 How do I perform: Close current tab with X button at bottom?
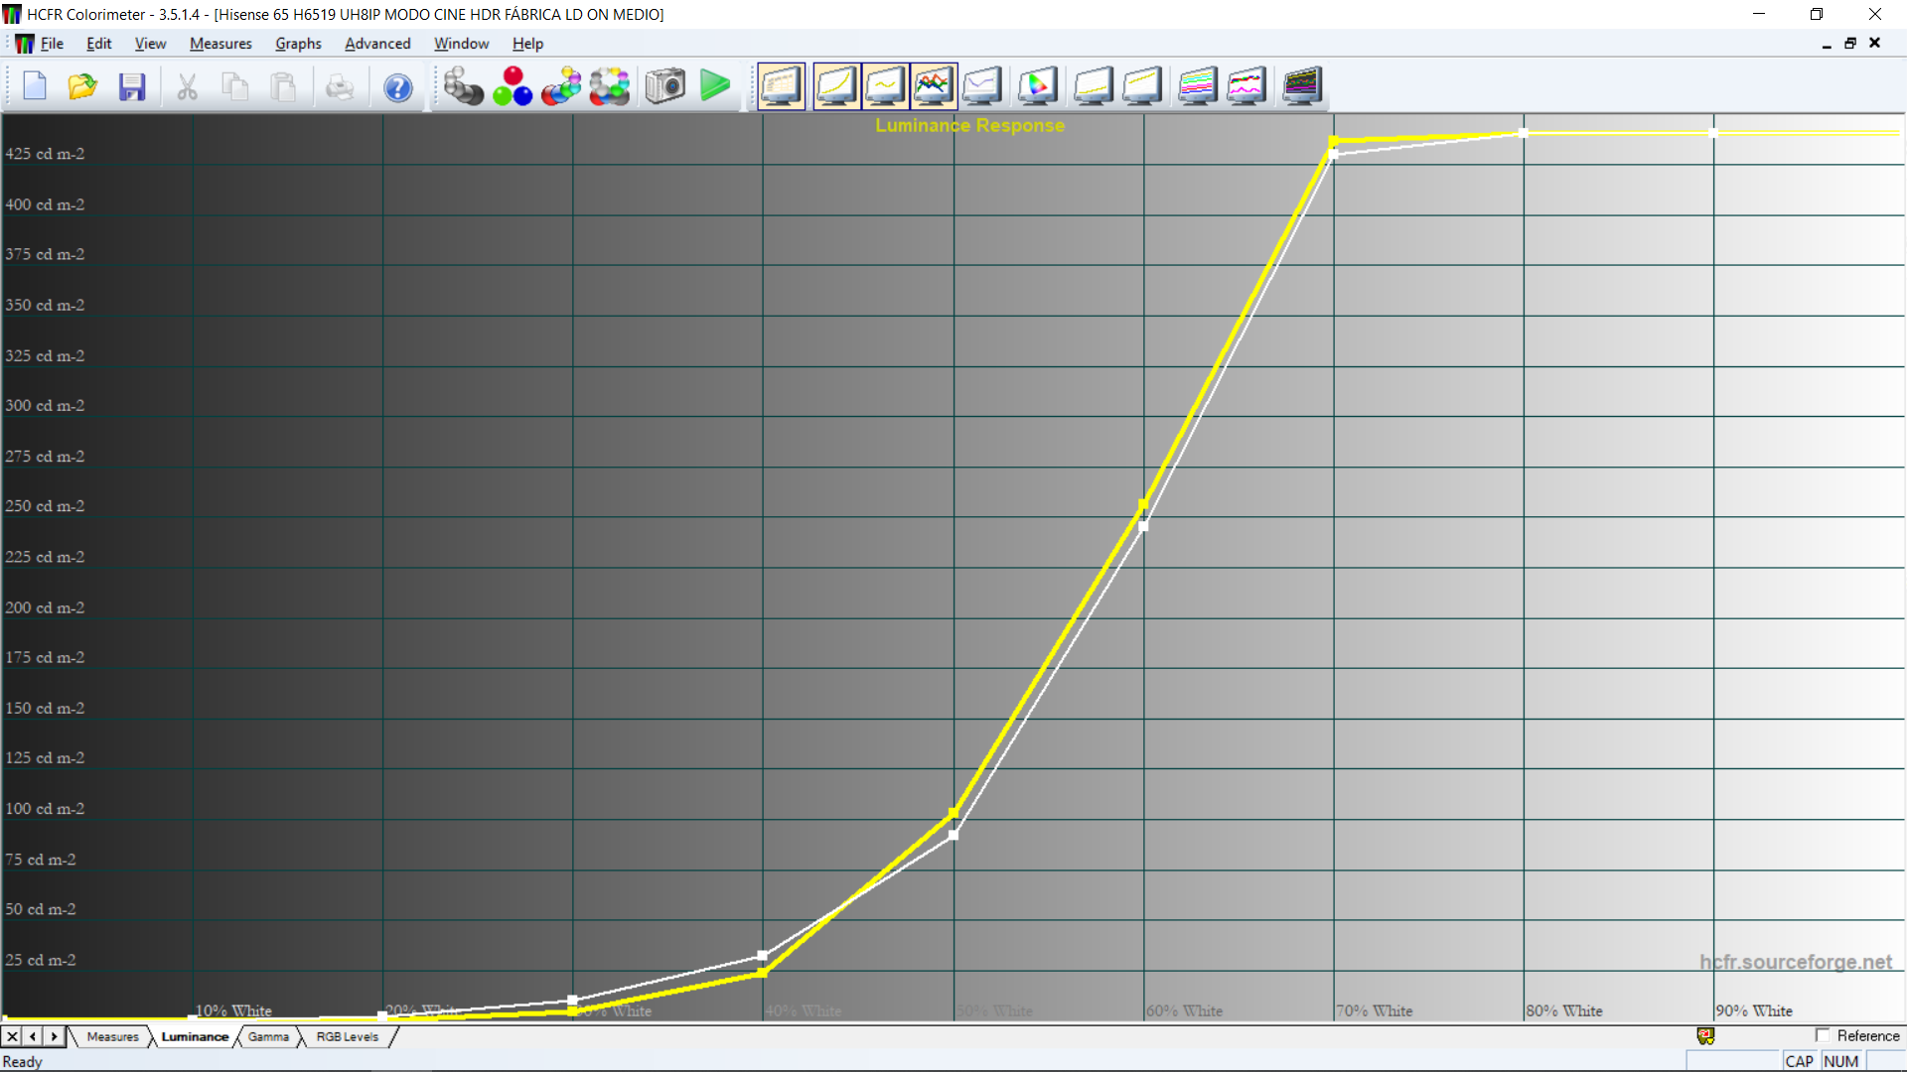12,1036
